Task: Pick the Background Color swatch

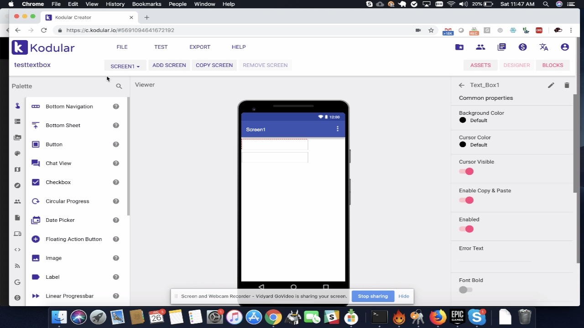Action: pyautogui.click(x=463, y=120)
